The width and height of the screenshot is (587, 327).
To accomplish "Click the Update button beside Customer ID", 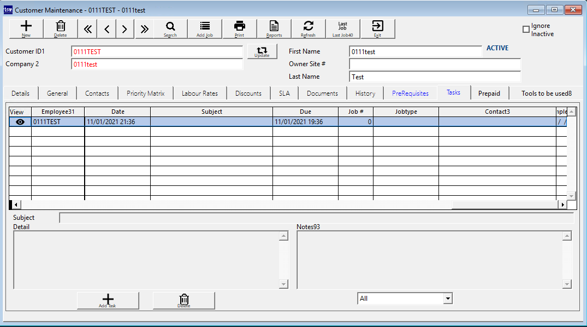I will (x=262, y=52).
